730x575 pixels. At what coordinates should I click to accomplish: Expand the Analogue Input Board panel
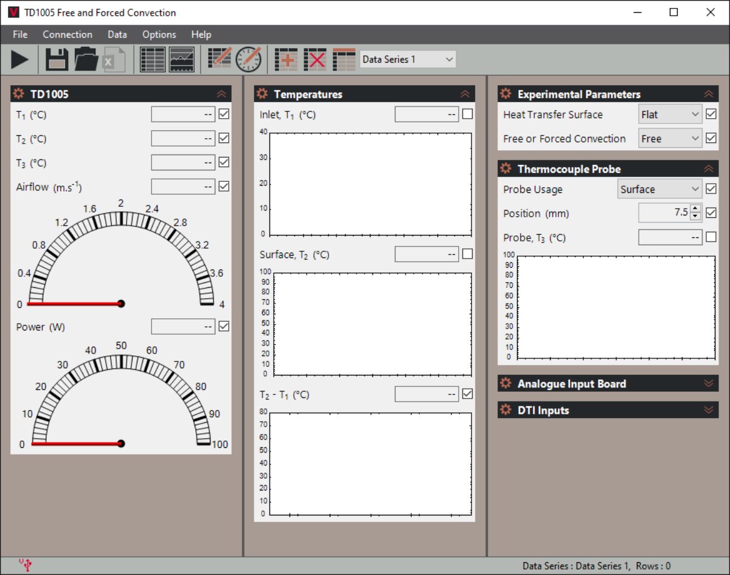tap(709, 383)
